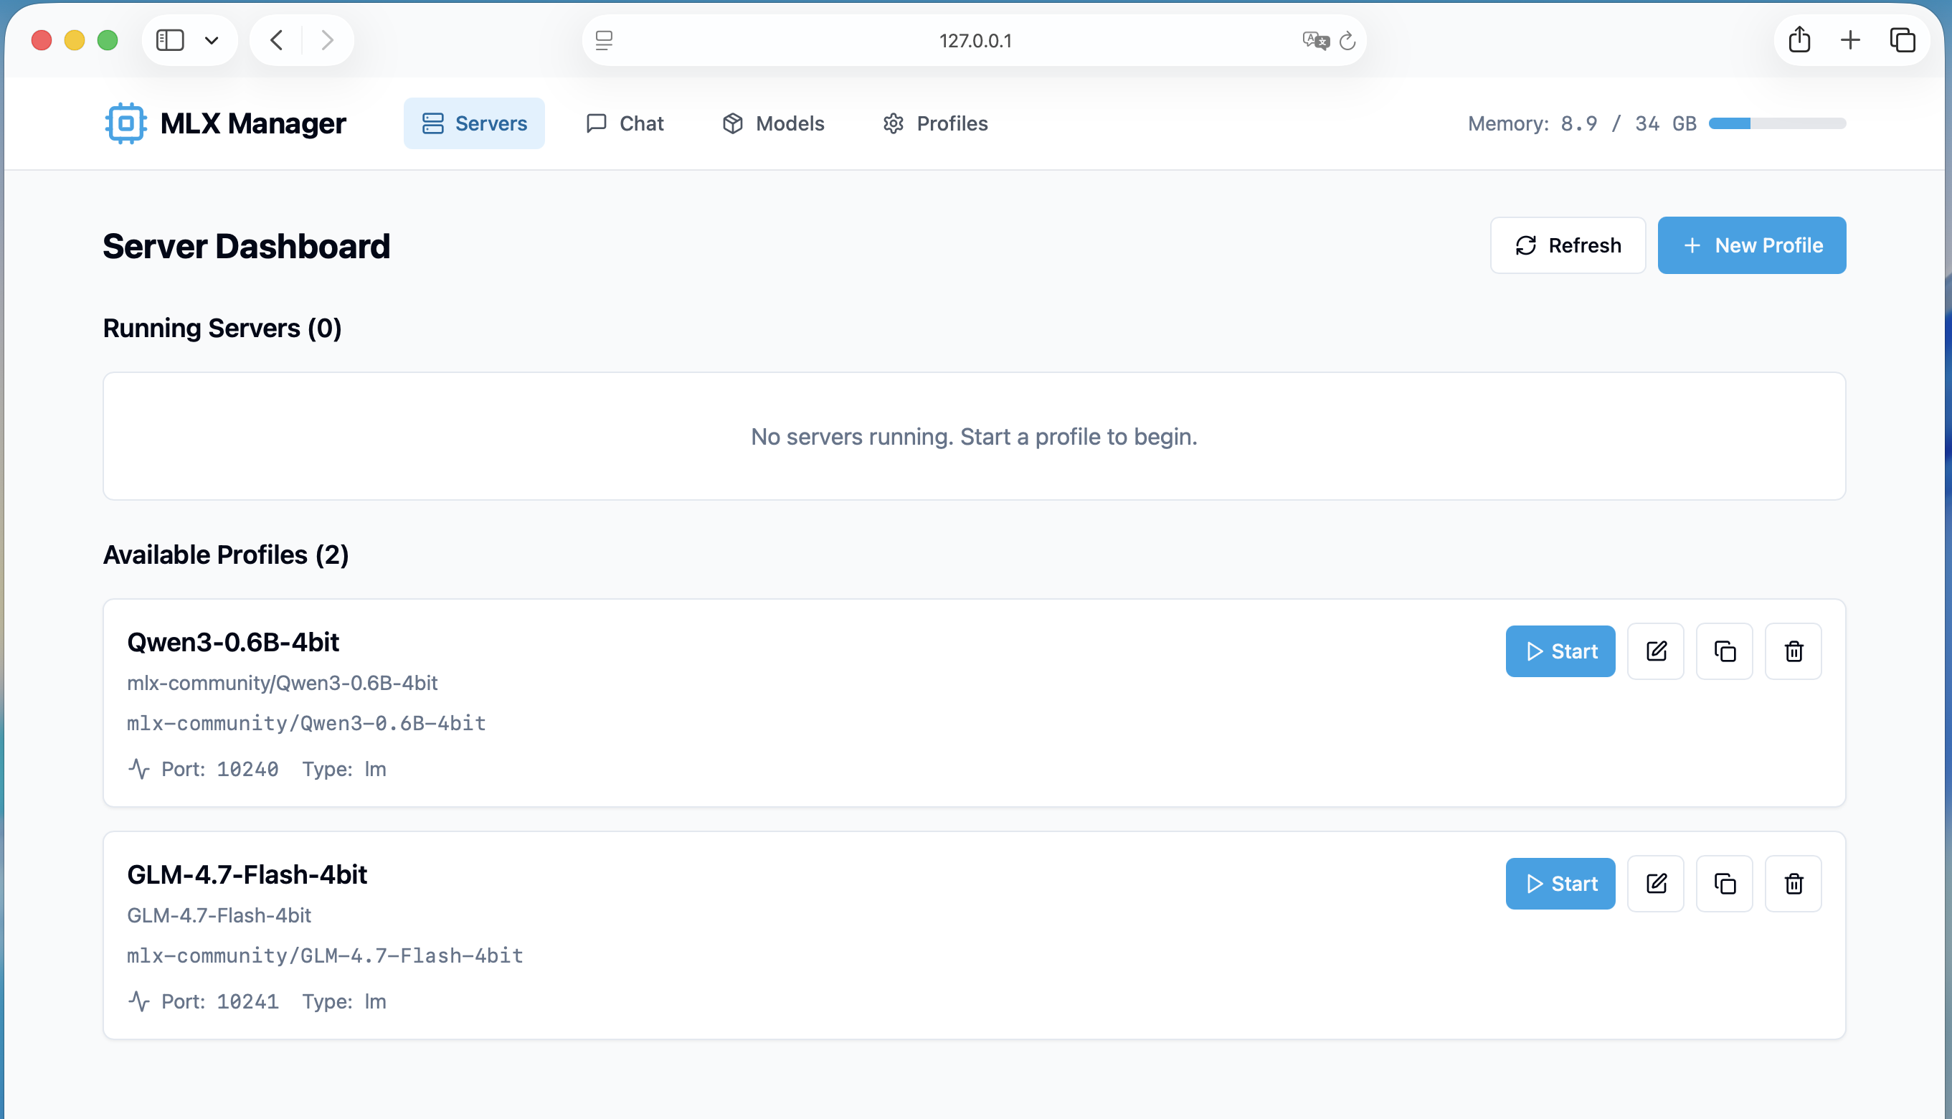
Task: Click trash icon for GLM-4.7-Flash-4bit
Action: click(1793, 883)
